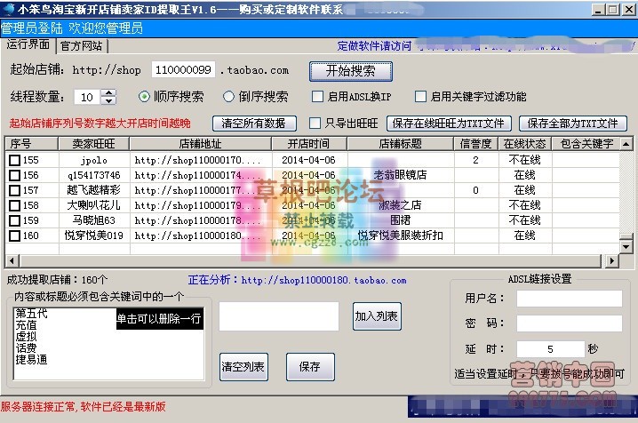The width and height of the screenshot is (638, 423).
Task: Click 保存全部为TXT文件 button
Action: pyautogui.click(x=572, y=124)
